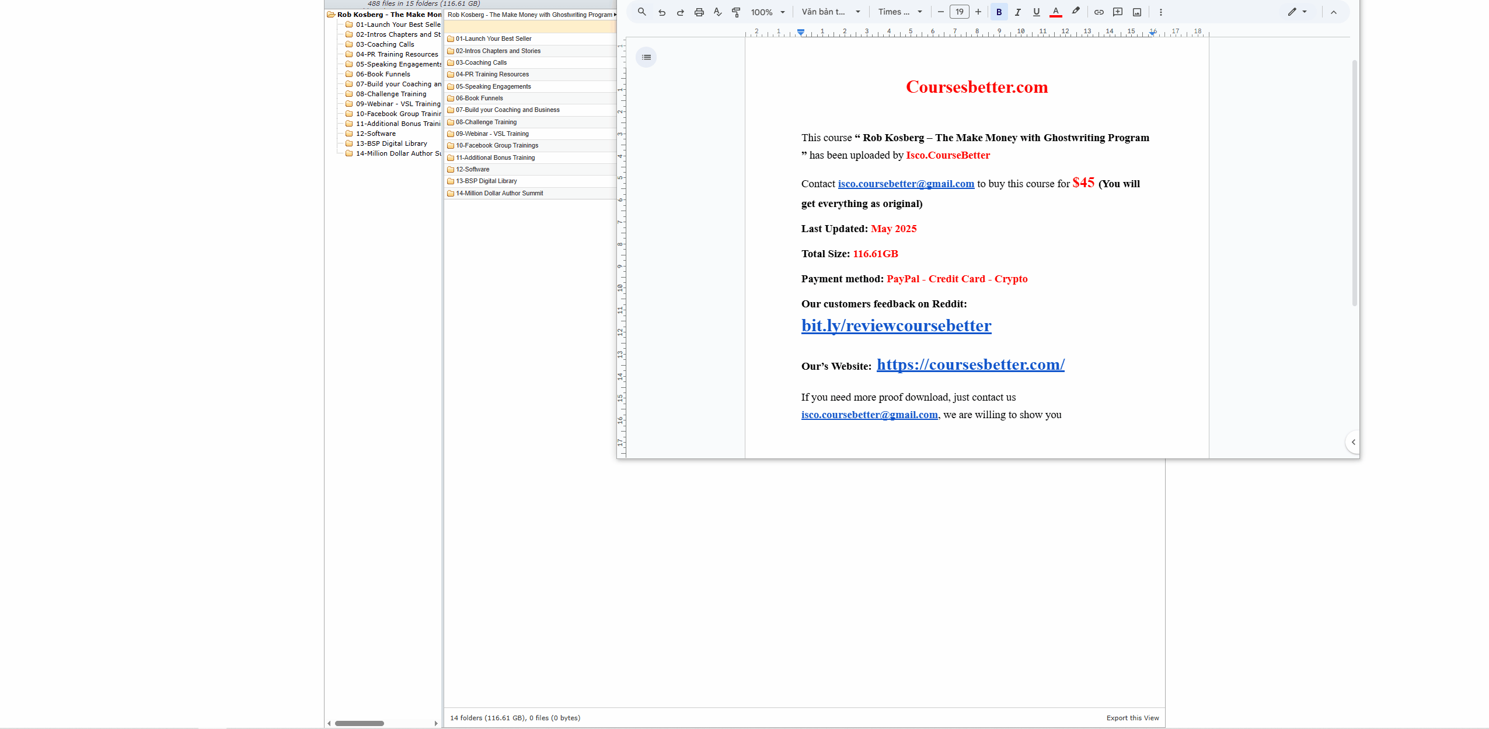The image size is (1489, 729).
Task: Insert an image from the toolbar
Action: point(1137,12)
